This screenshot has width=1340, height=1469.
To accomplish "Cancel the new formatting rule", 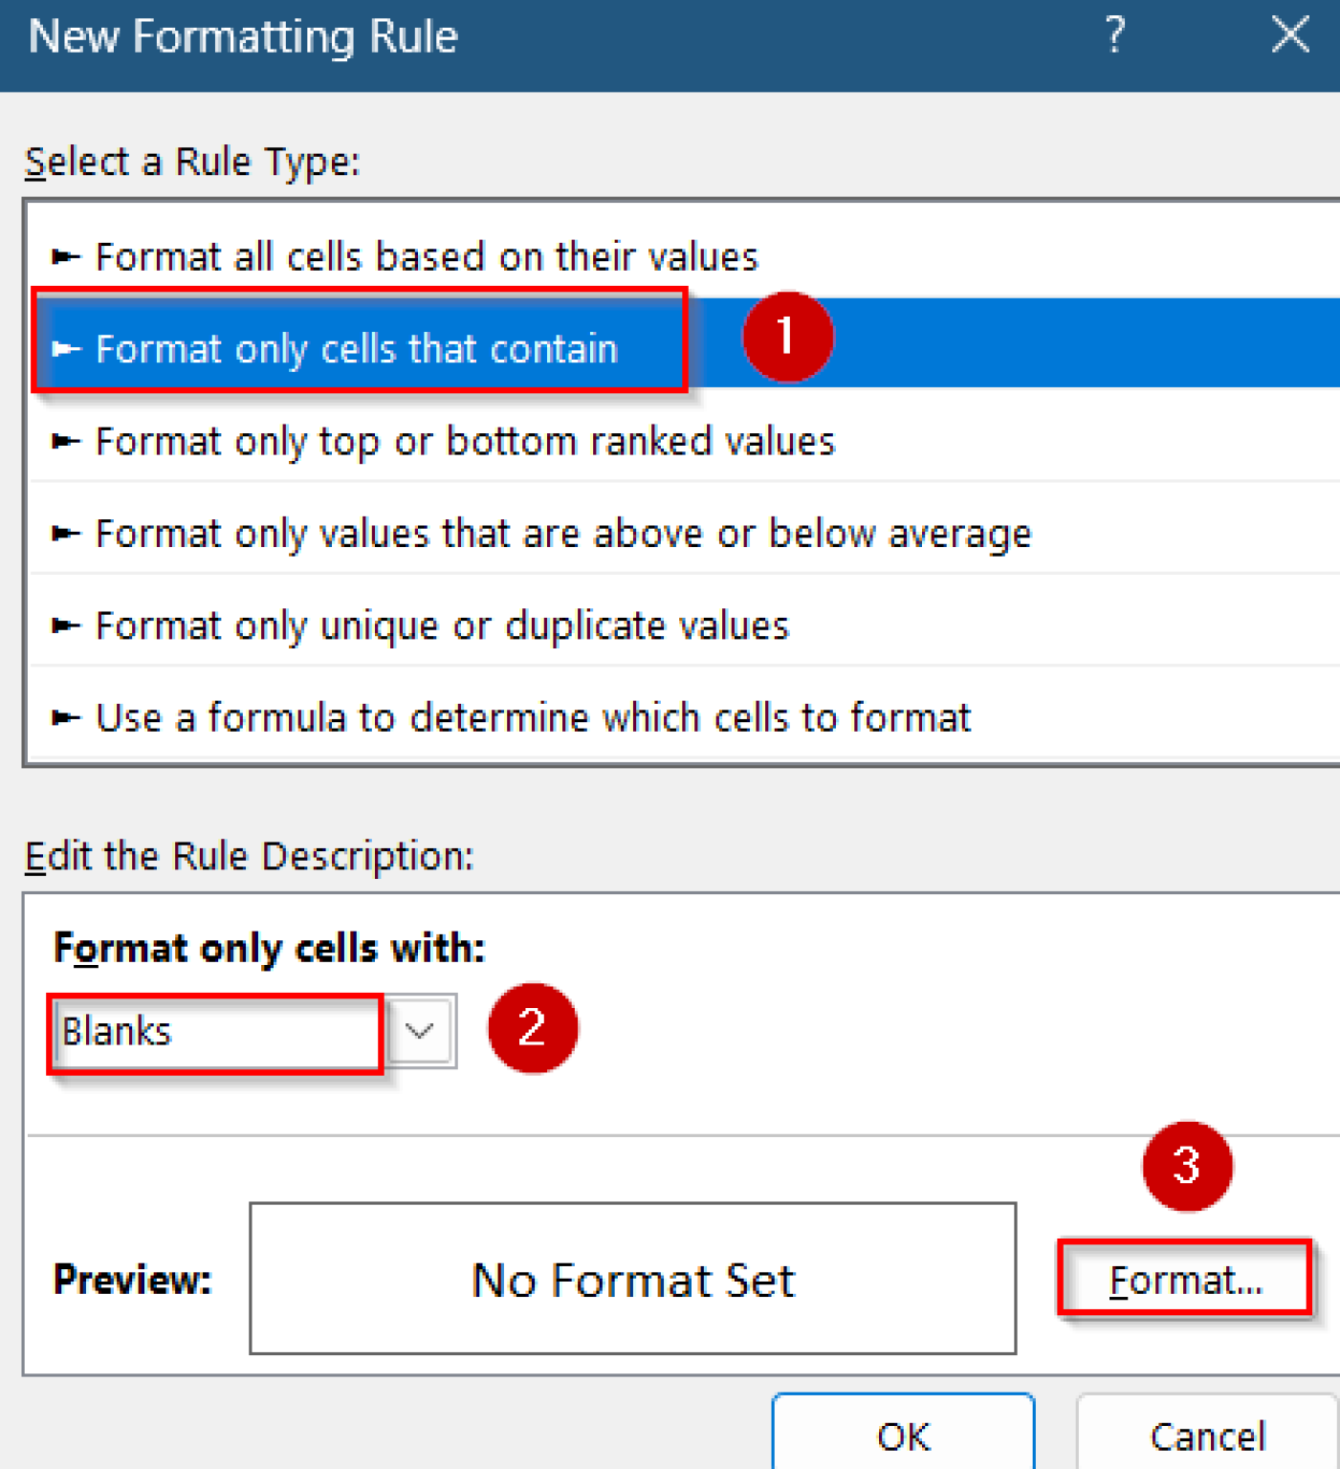I will pyautogui.click(x=1208, y=1436).
